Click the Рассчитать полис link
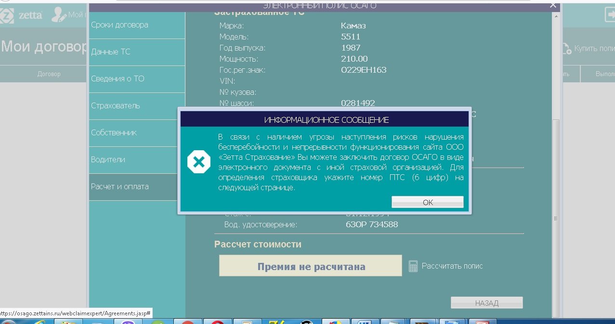 (x=452, y=266)
